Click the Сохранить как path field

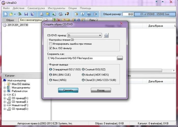point(82,58)
